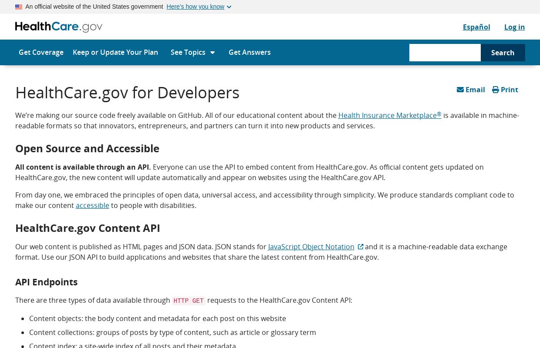Screen dimensions: 540x348
Task: Click the Print printer icon
Action: (x=496, y=90)
